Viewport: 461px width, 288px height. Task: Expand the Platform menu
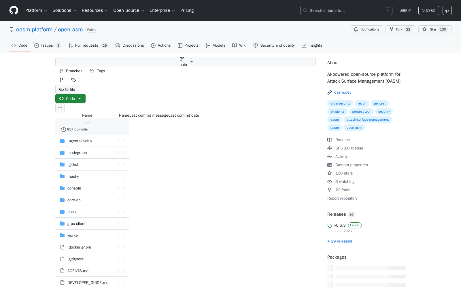pyautogui.click(x=36, y=10)
